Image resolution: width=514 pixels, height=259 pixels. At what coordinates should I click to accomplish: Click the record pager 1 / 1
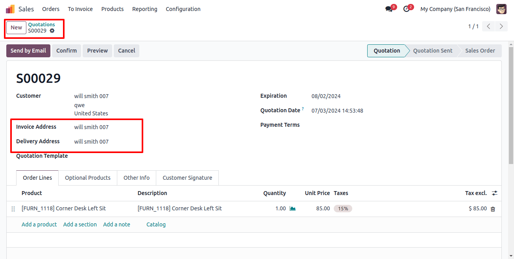point(473,26)
